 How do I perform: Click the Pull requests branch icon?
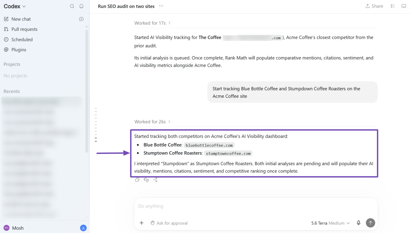coord(6,29)
